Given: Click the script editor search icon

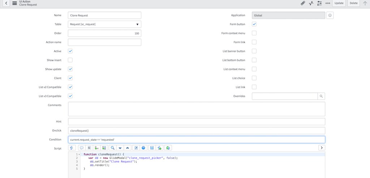Looking at the screenshot, I should tap(113, 148).
